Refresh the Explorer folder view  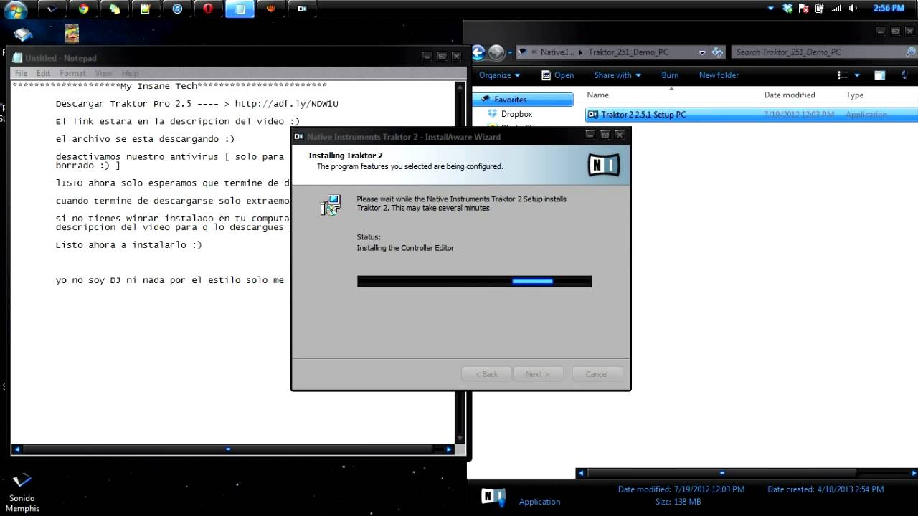tap(718, 52)
